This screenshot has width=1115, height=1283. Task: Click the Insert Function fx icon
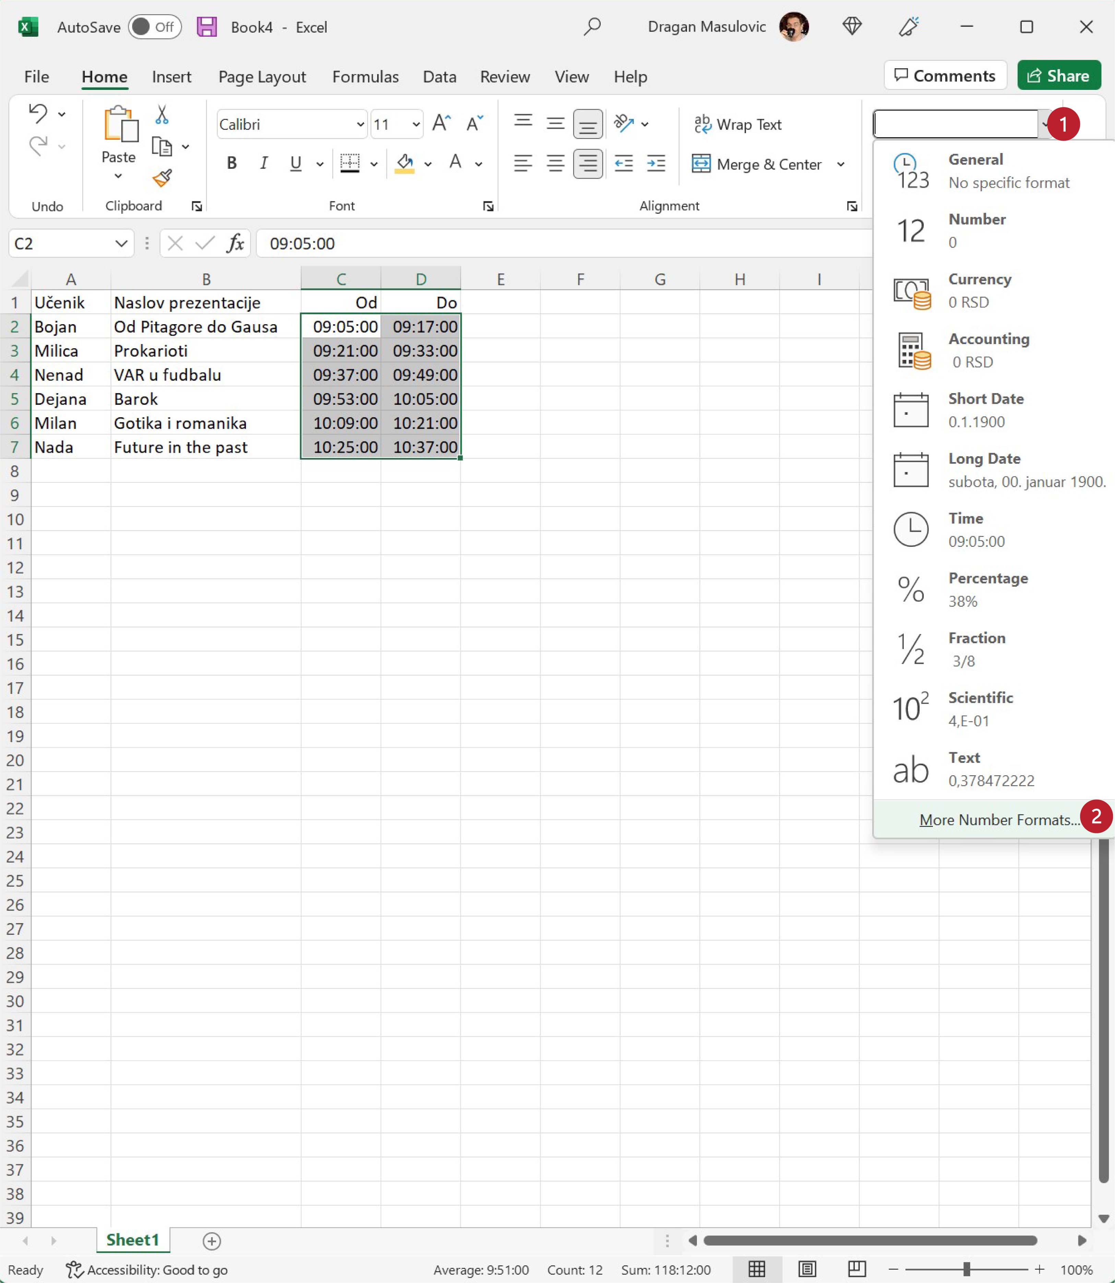pos(235,243)
